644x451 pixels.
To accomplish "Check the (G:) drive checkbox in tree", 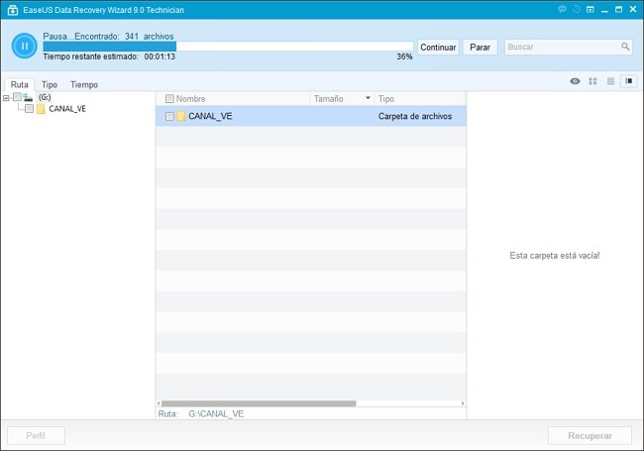I will coord(17,97).
